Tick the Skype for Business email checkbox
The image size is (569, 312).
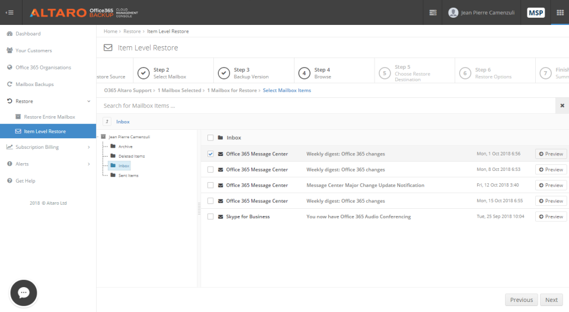[210, 217]
